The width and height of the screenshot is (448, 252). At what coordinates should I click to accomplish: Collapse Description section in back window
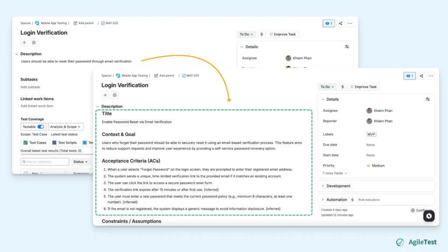click(17, 54)
